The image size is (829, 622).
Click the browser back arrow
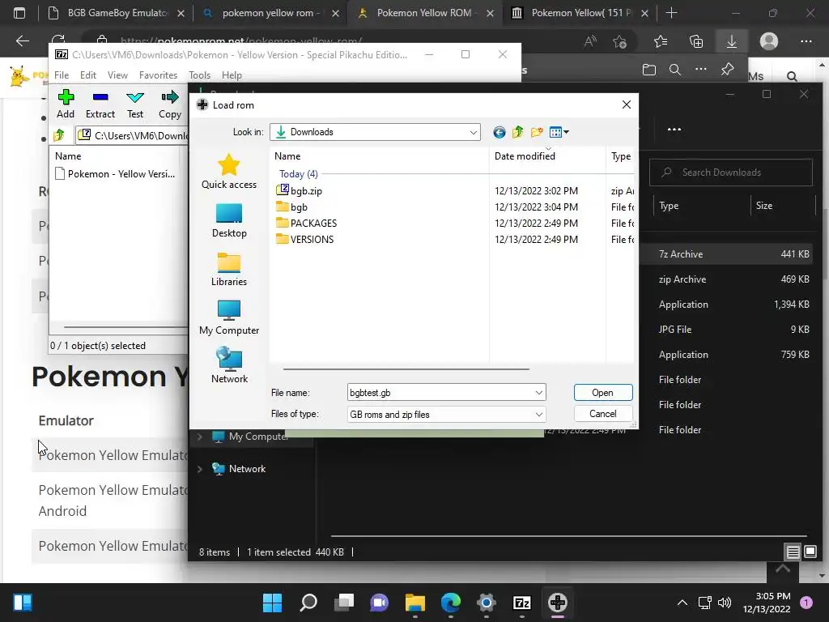tap(22, 41)
